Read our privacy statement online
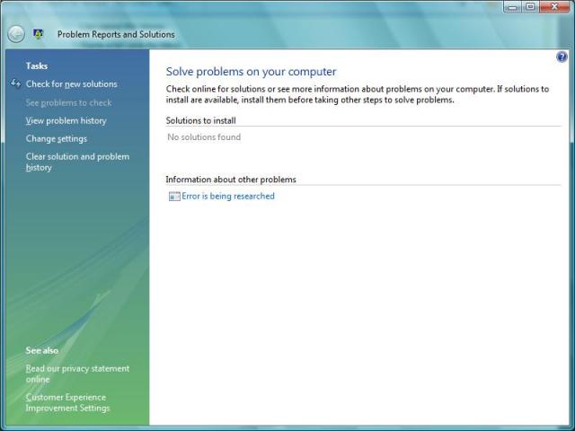The width and height of the screenshot is (575, 431). [x=77, y=374]
